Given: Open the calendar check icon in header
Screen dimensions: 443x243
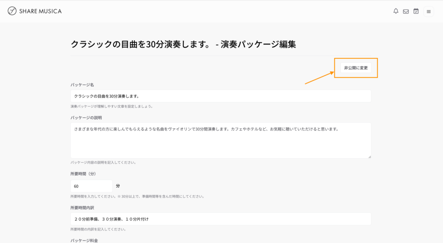Looking at the screenshot, I should (416, 11).
